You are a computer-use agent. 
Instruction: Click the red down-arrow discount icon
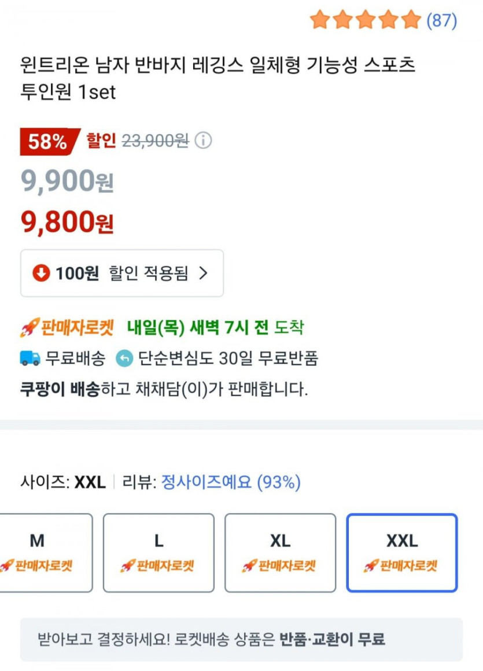tap(41, 273)
